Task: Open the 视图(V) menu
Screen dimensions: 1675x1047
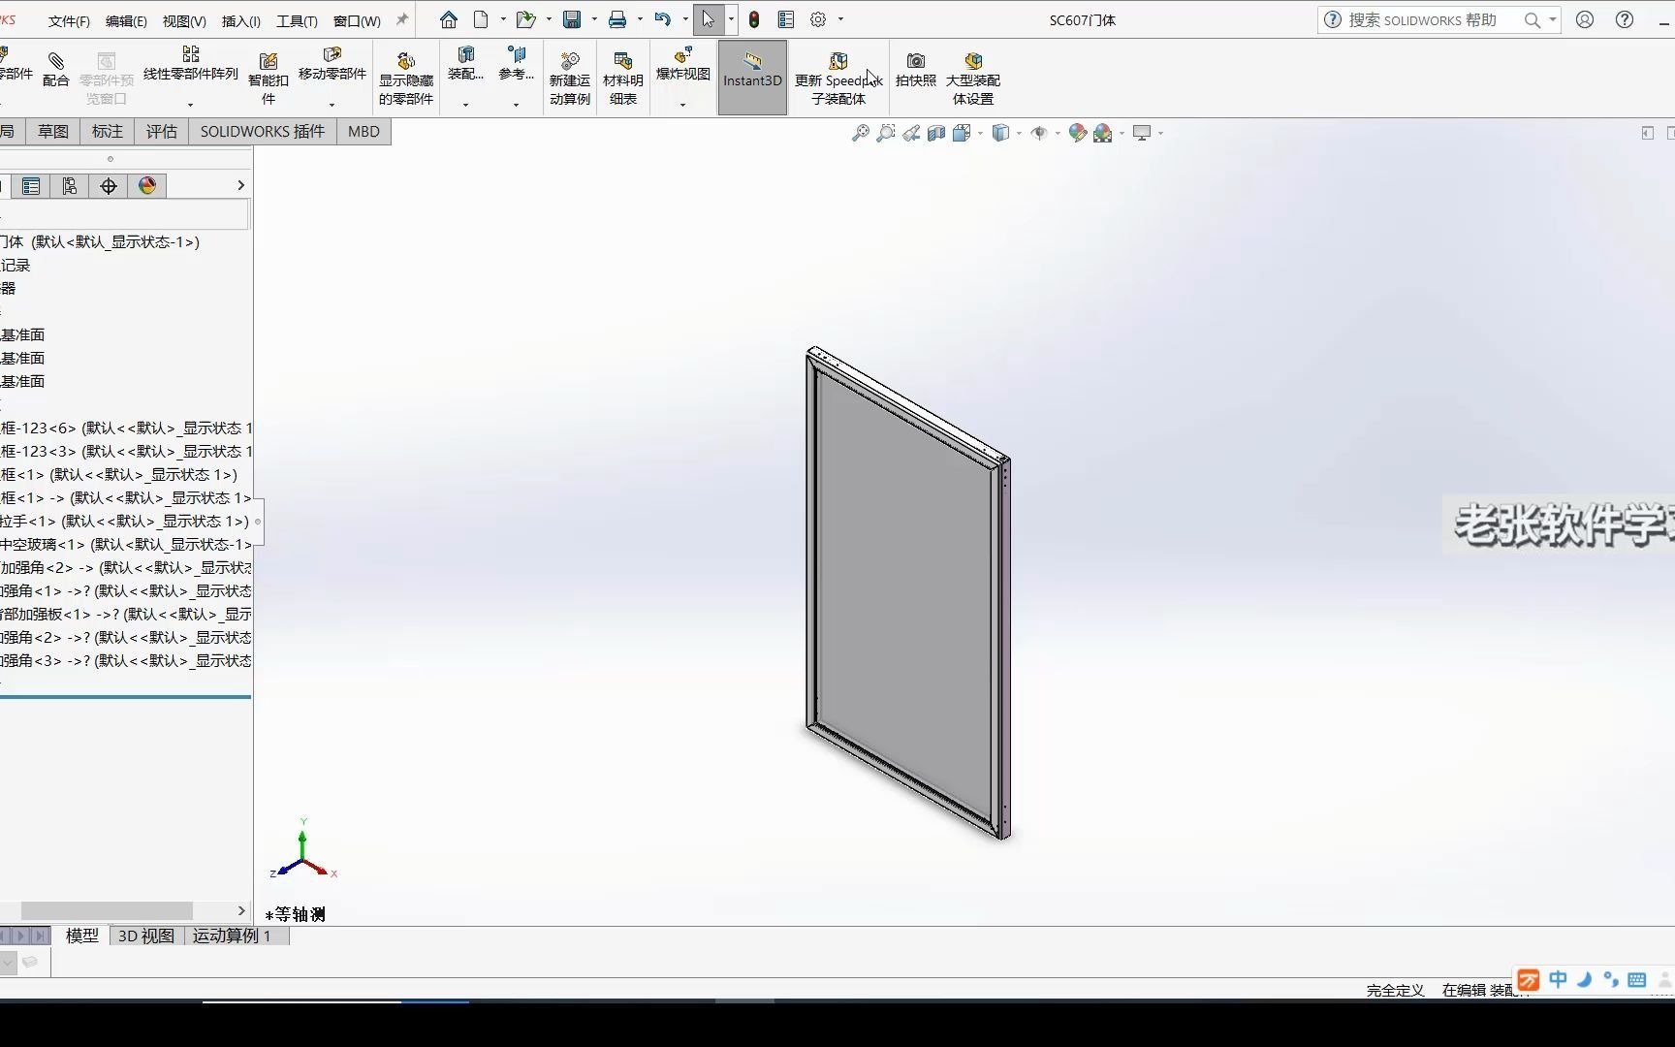Action: pyautogui.click(x=184, y=20)
